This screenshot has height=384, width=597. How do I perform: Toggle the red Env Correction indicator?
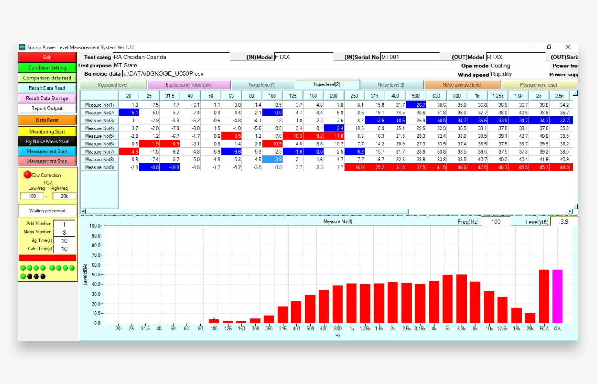(x=28, y=175)
